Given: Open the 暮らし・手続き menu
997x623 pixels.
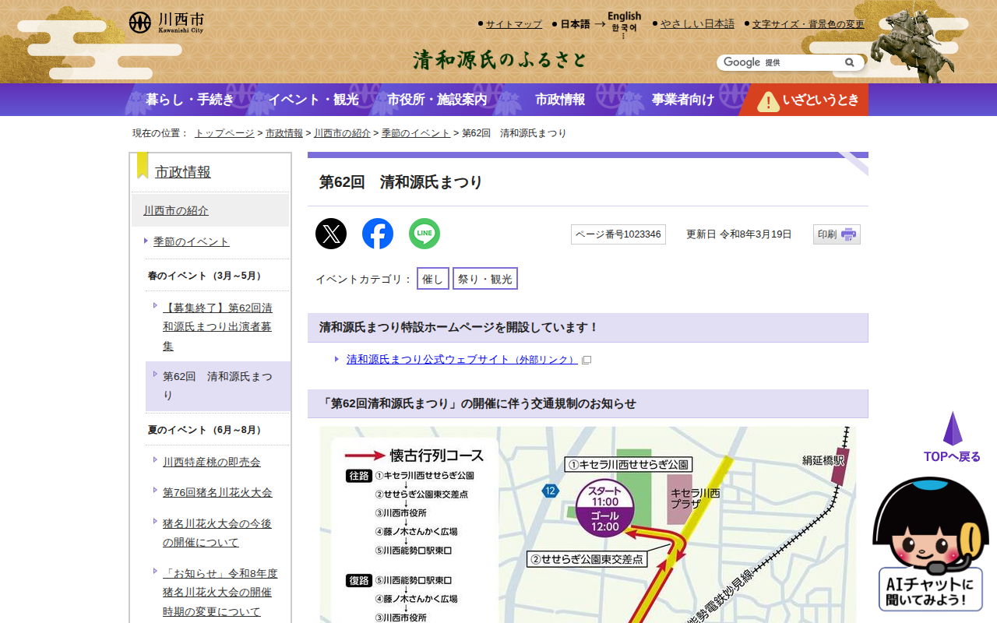Looking at the screenshot, I should point(189,100).
